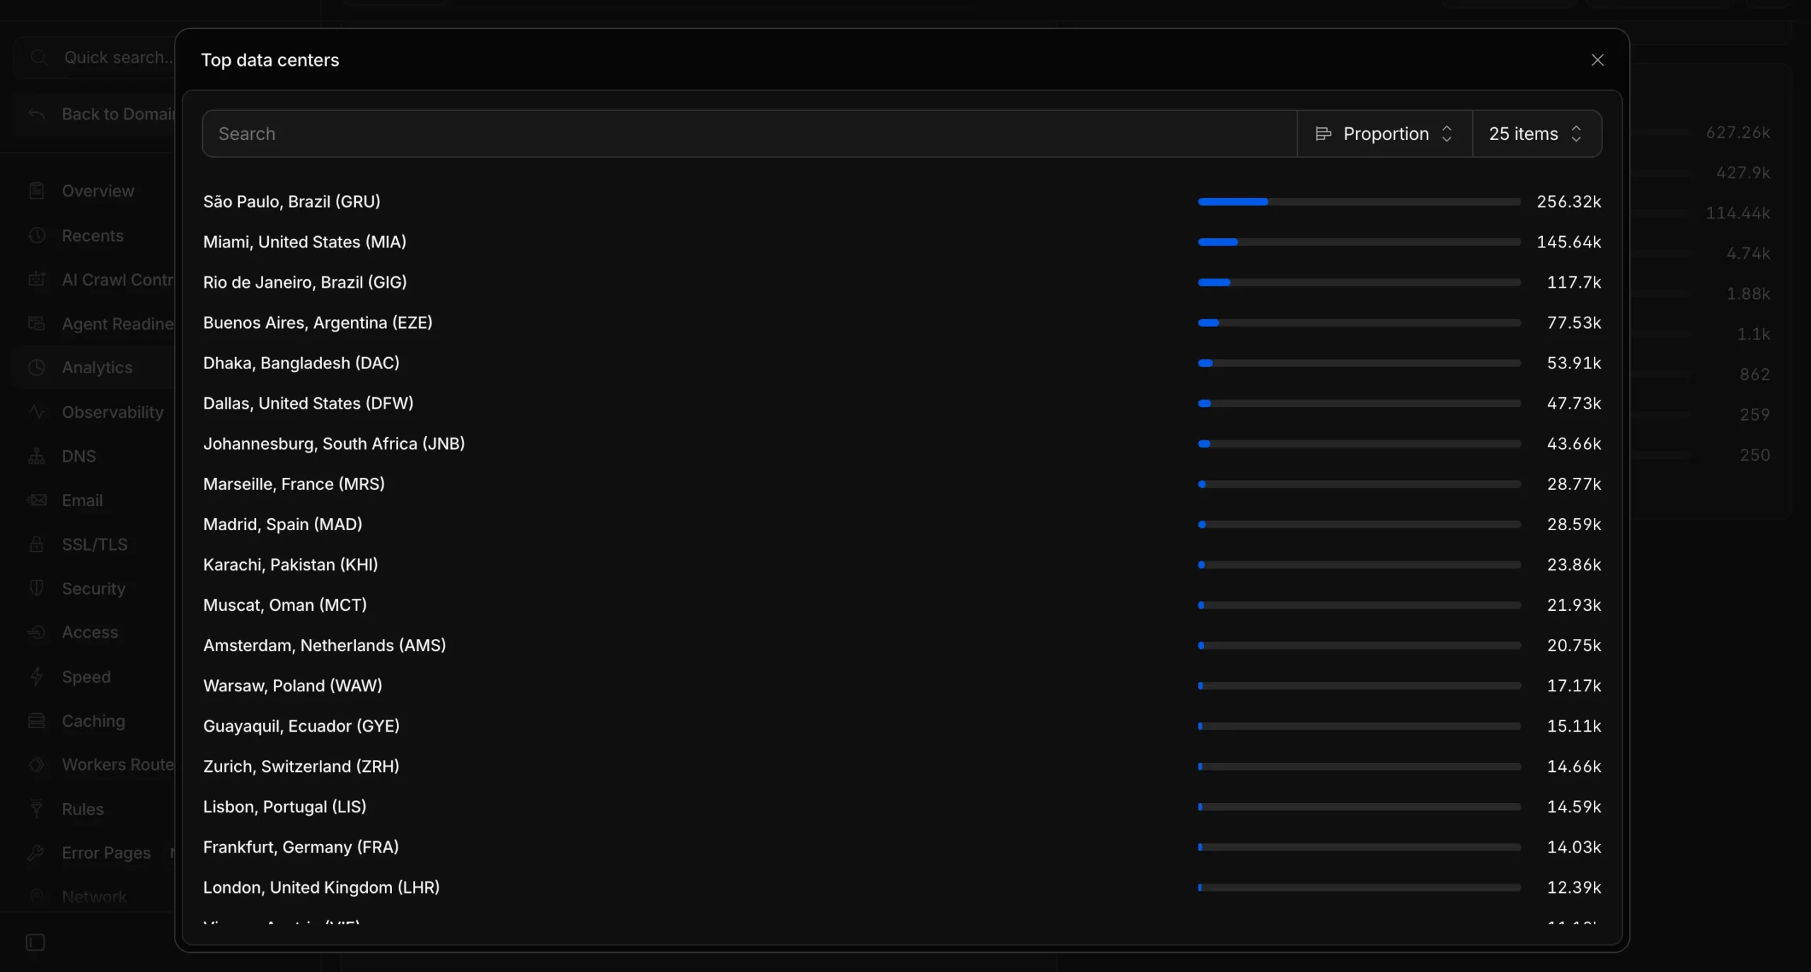
Task: Click the Agent Readiness icon
Action: coord(37,324)
